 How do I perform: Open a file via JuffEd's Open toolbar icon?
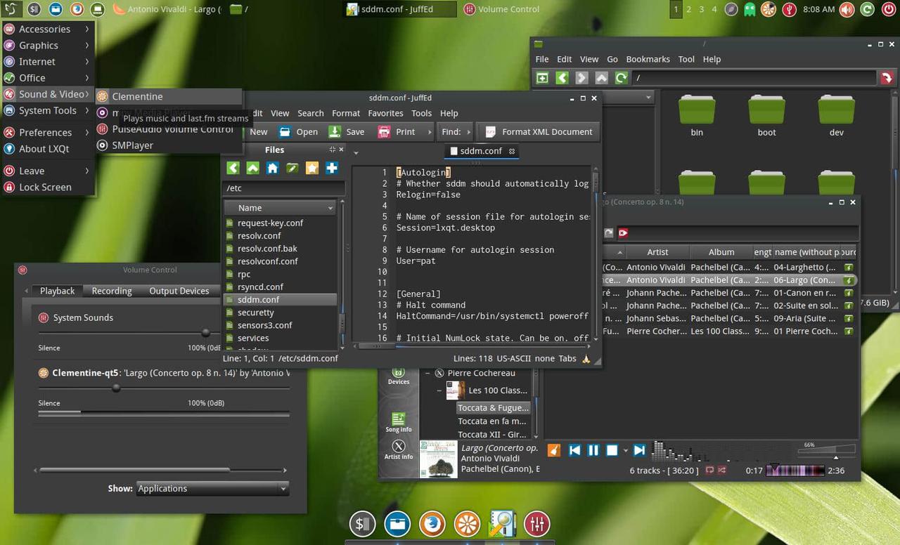coord(284,131)
